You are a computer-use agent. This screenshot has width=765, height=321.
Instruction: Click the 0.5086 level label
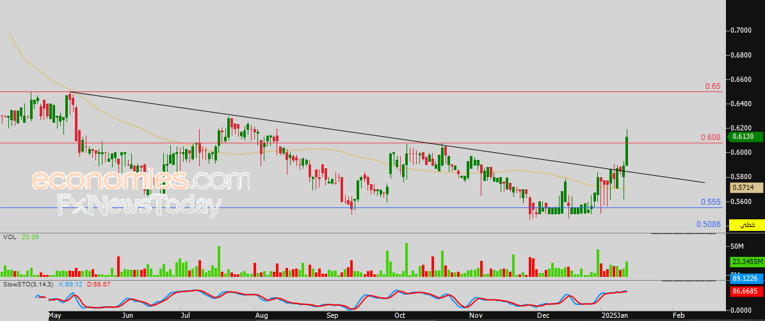click(709, 224)
